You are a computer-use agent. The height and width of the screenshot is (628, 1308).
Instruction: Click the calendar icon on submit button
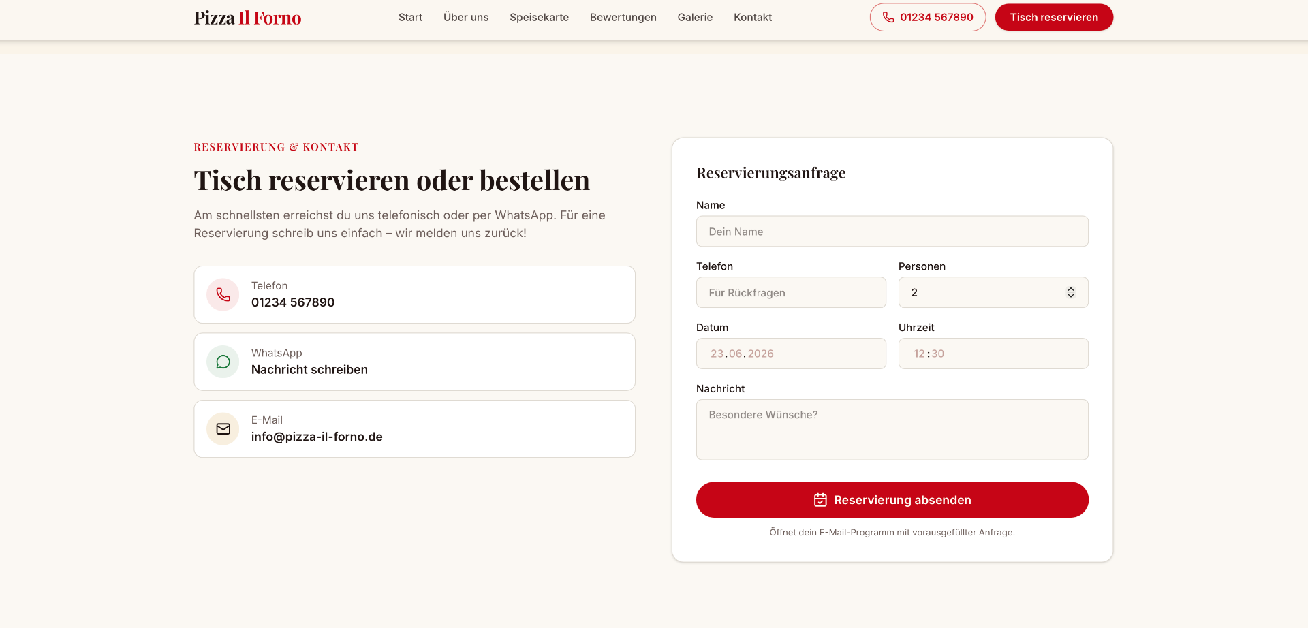(x=820, y=500)
